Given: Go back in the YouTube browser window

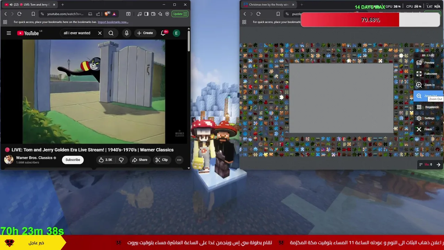Looking at the screenshot, I should pos(6,14).
